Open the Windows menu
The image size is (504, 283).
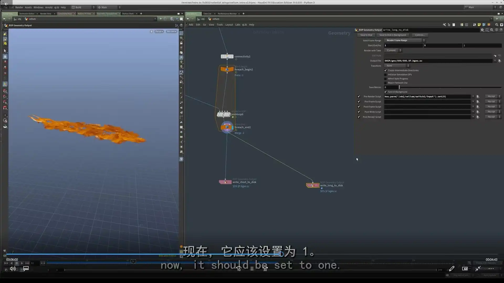(x=38, y=7)
